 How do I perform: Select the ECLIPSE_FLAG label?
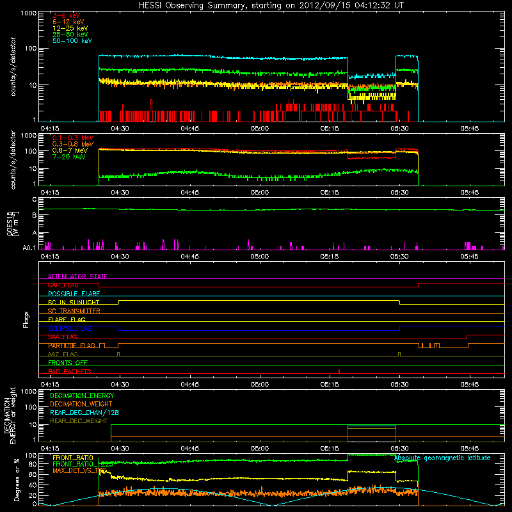coord(70,328)
